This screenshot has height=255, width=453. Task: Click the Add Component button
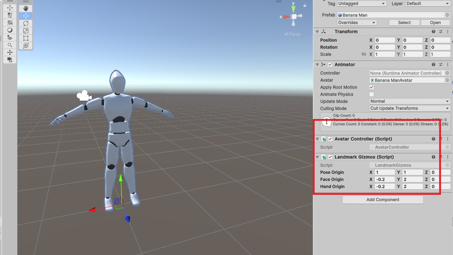click(383, 200)
